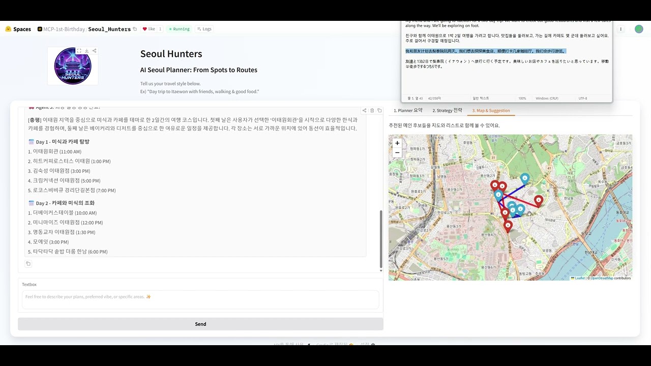Click the 일반 텍스트 status bar entry
This screenshot has width=651, height=366.
(481, 98)
